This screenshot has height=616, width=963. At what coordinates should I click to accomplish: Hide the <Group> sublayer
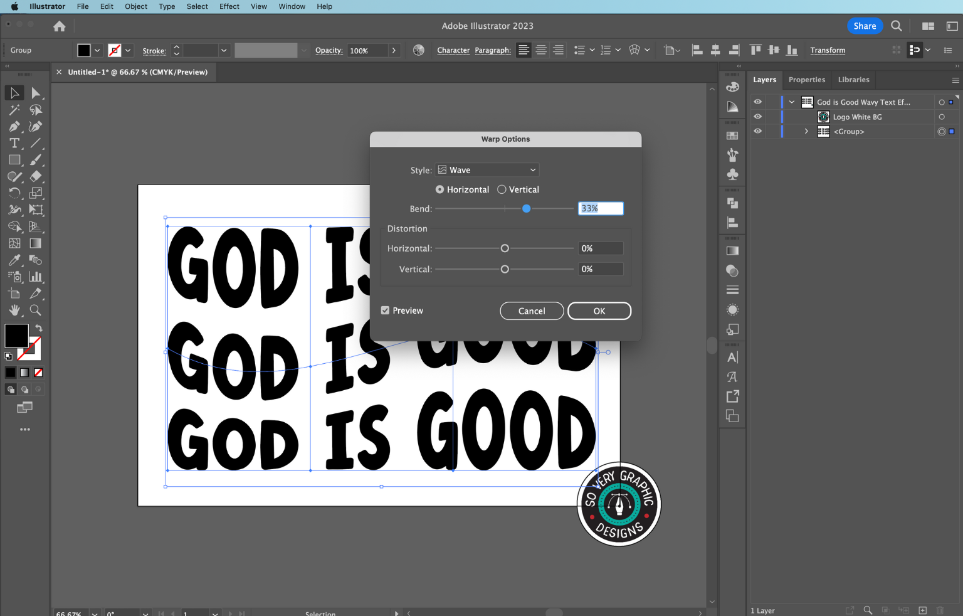click(x=757, y=131)
